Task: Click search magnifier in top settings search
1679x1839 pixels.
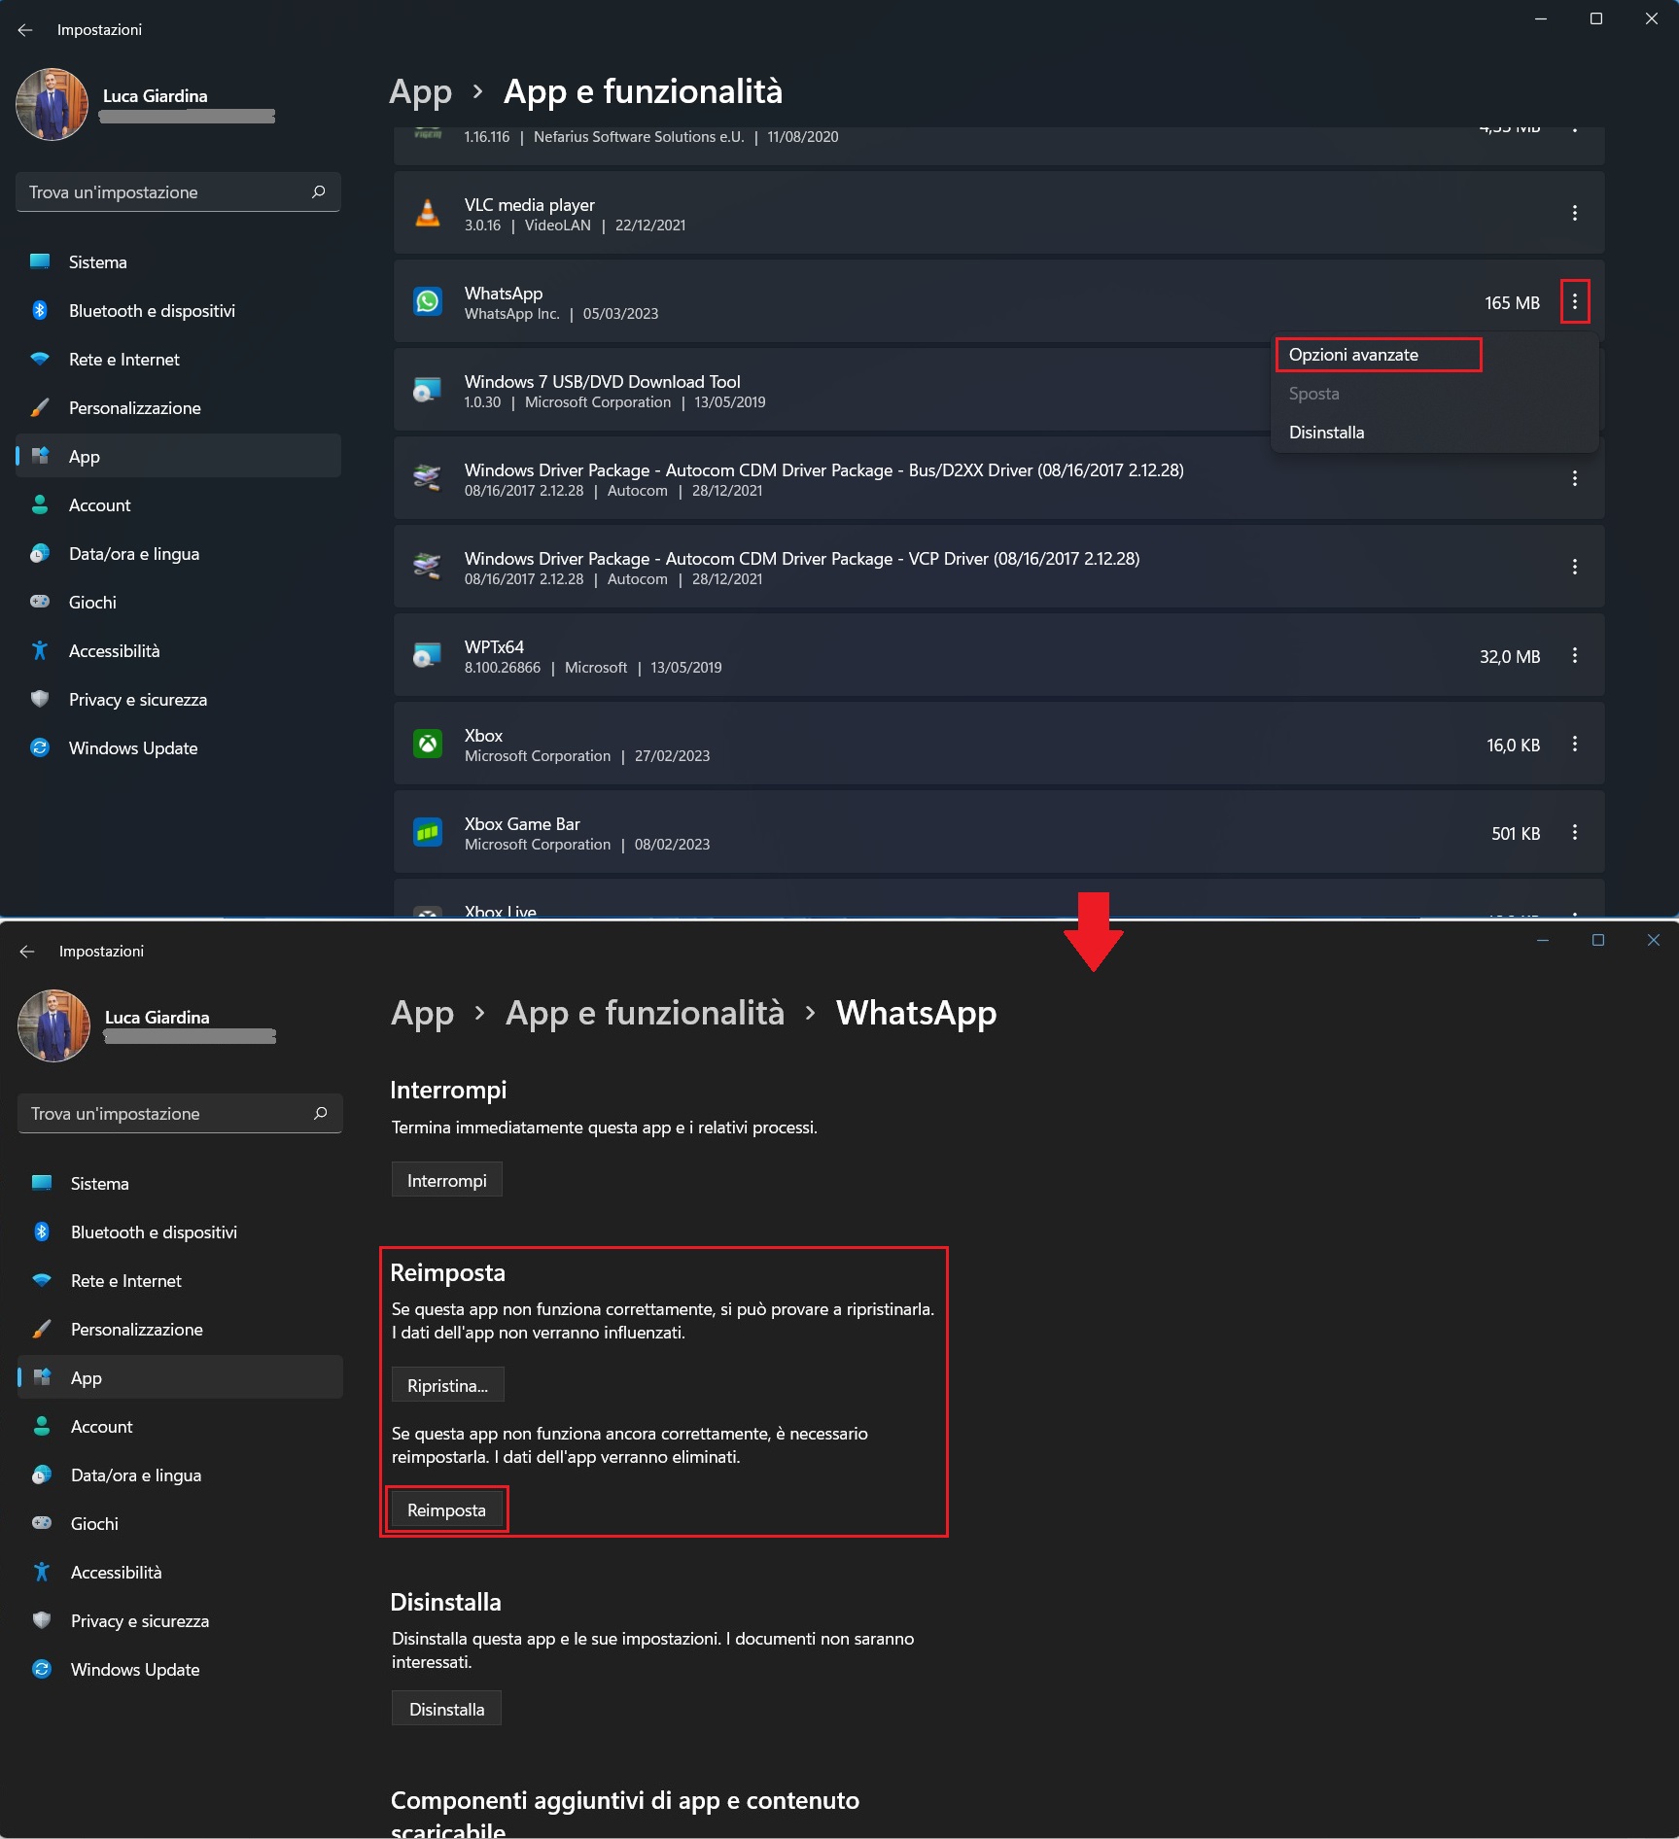Action: 318,192
